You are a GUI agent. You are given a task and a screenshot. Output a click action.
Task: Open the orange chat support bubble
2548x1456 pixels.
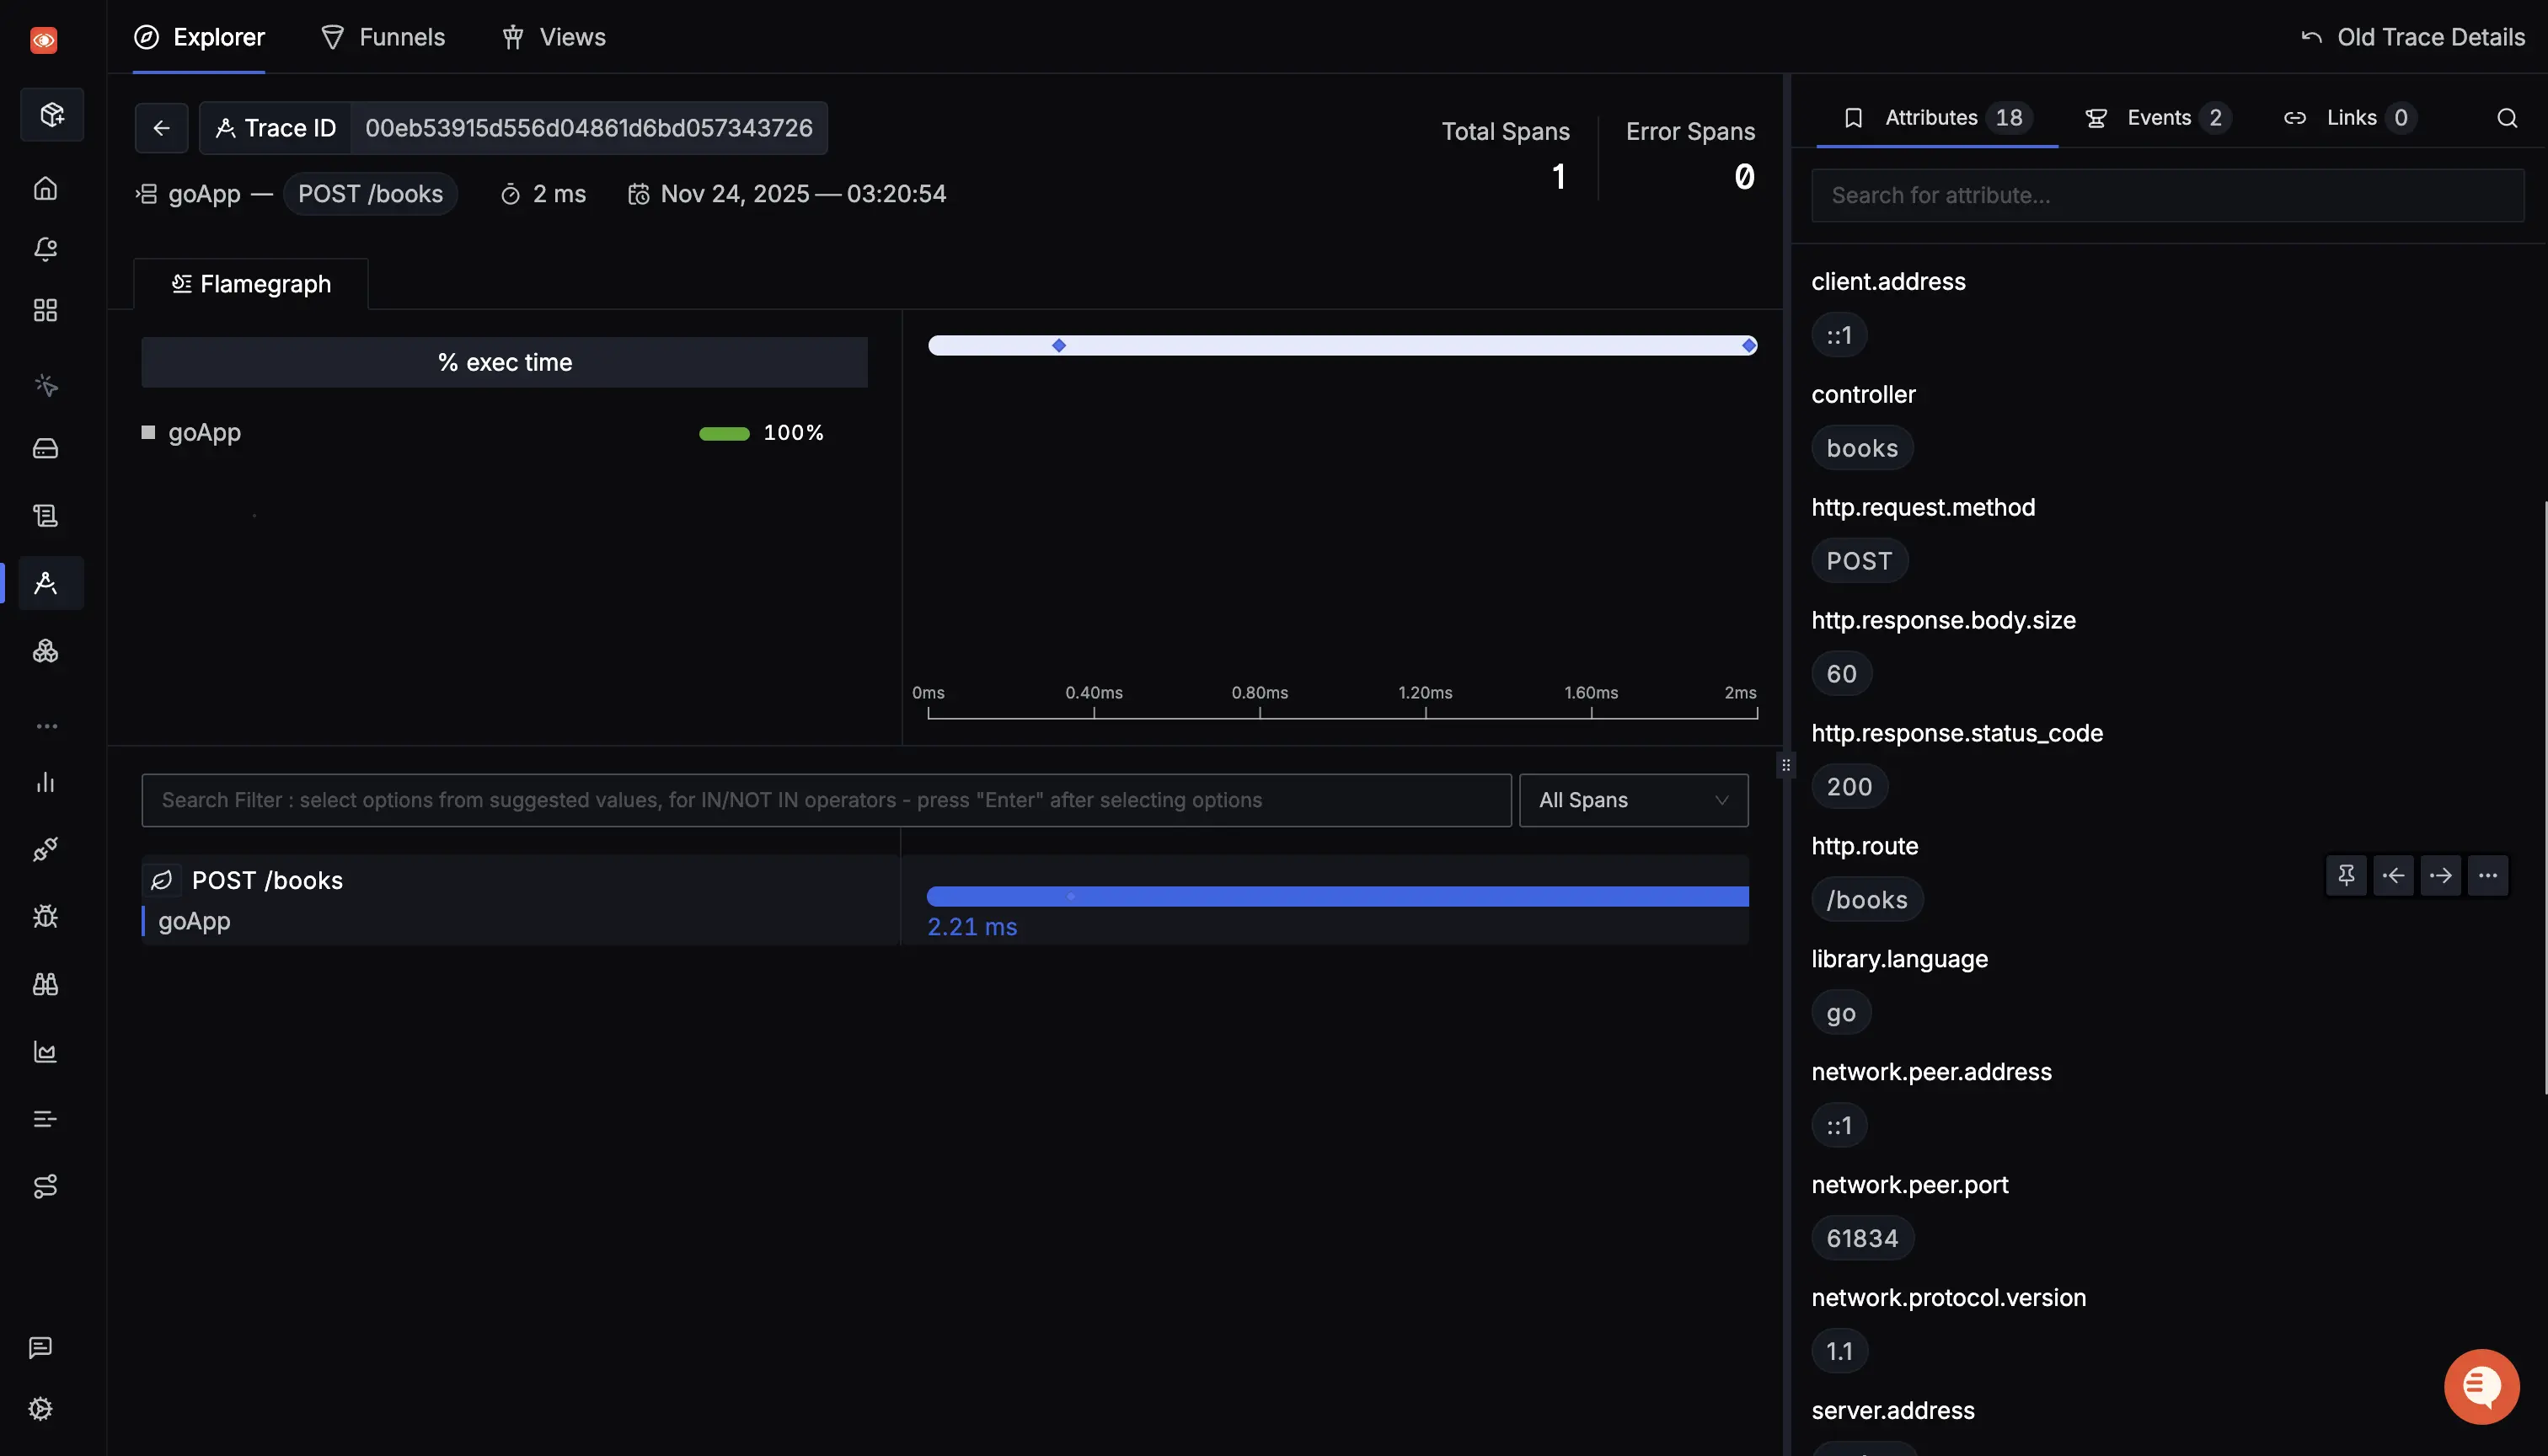click(x=2481, y=1386)
